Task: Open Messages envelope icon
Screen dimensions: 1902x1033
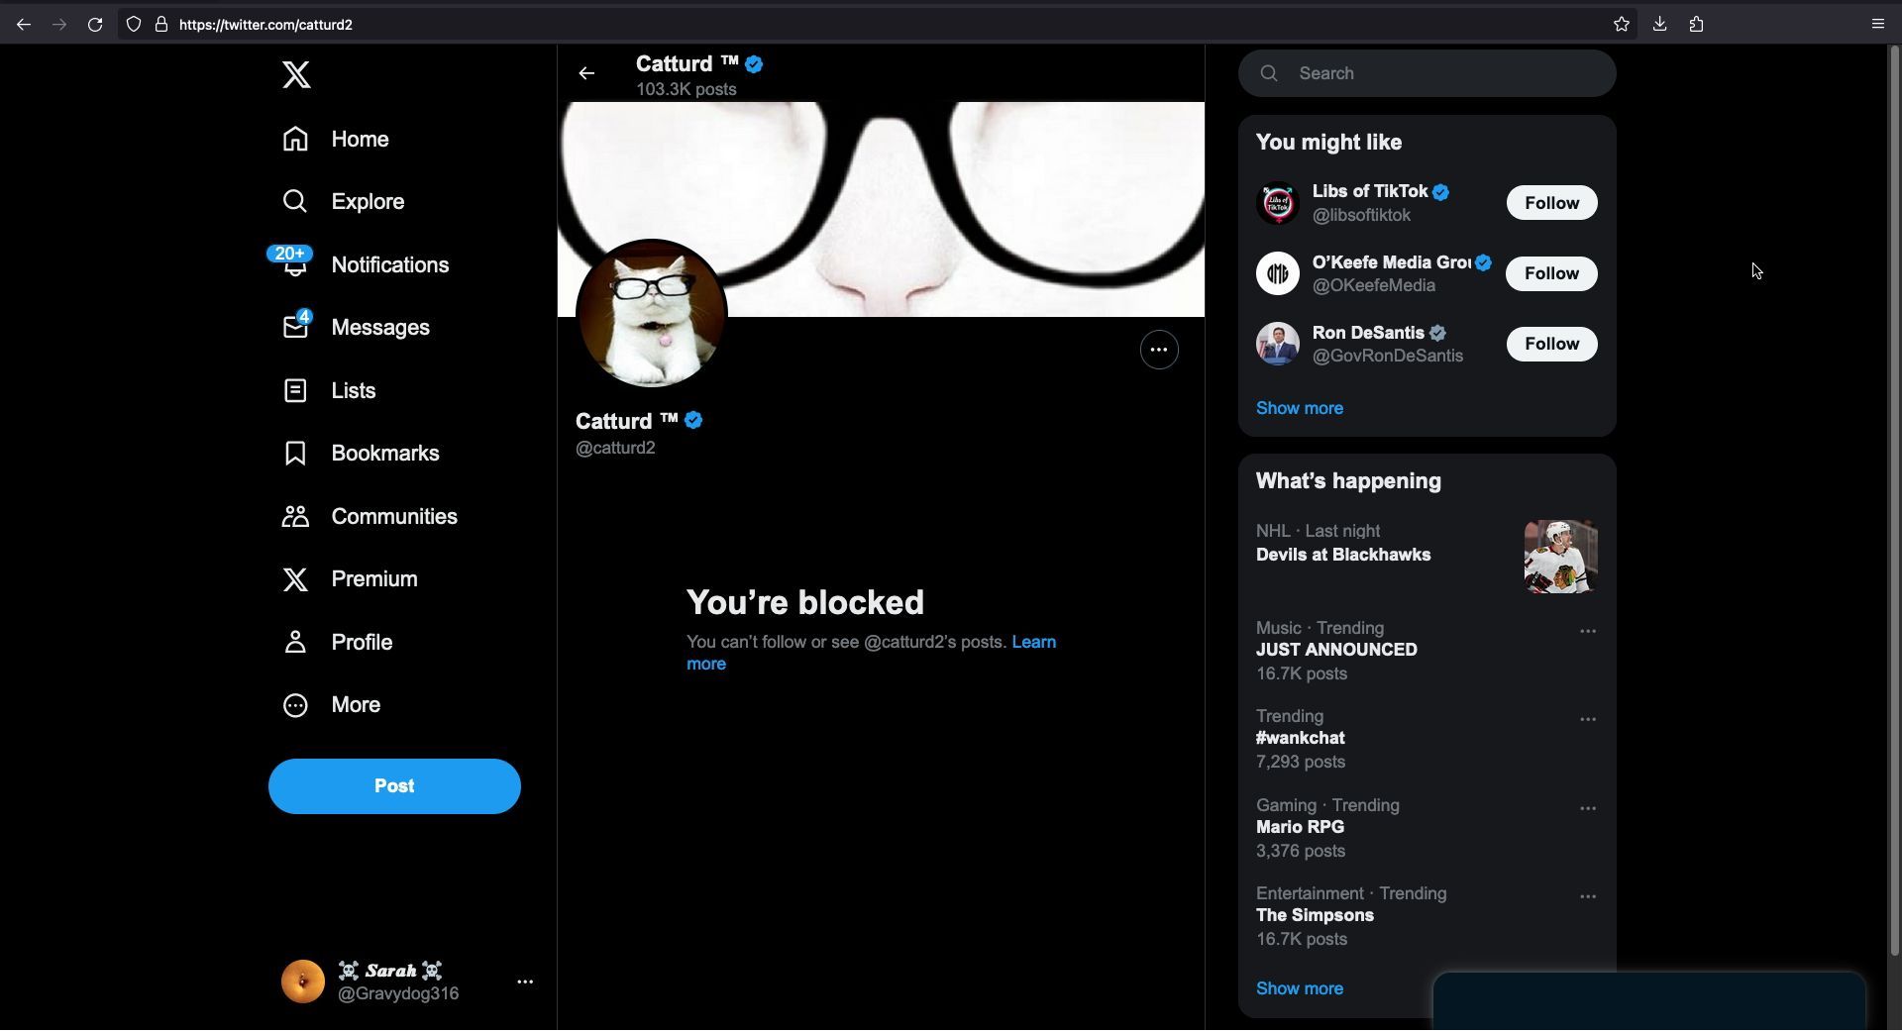Action: 295,328
